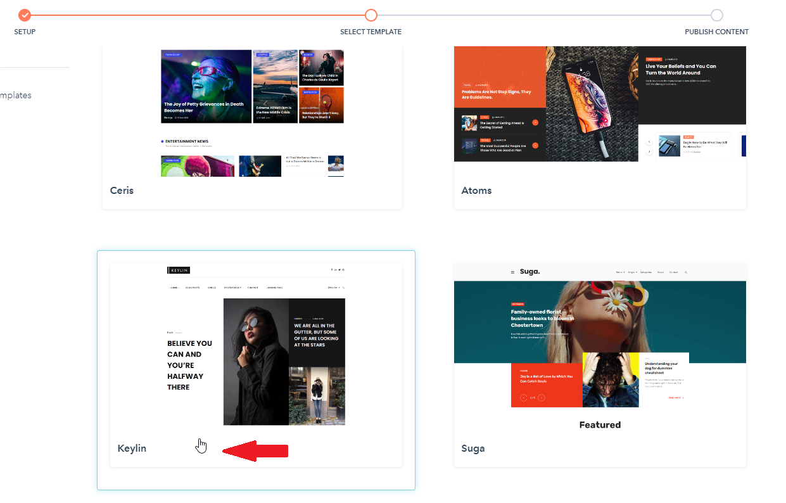Click the completed Setup step checkmark circle

pyautogui.click(x=25, y=15)
